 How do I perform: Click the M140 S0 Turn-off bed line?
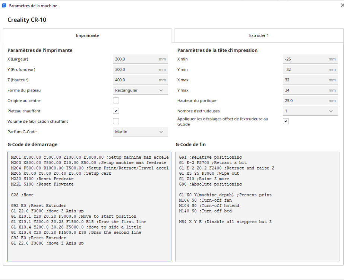pos(205,211)
